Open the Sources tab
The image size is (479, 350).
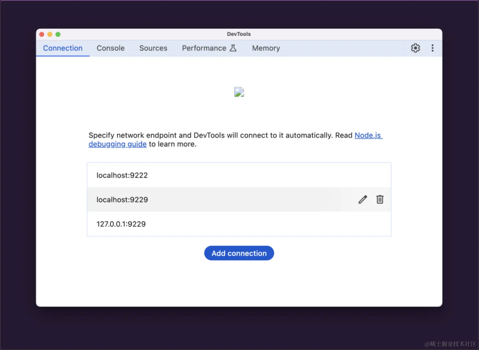[153, 48]
